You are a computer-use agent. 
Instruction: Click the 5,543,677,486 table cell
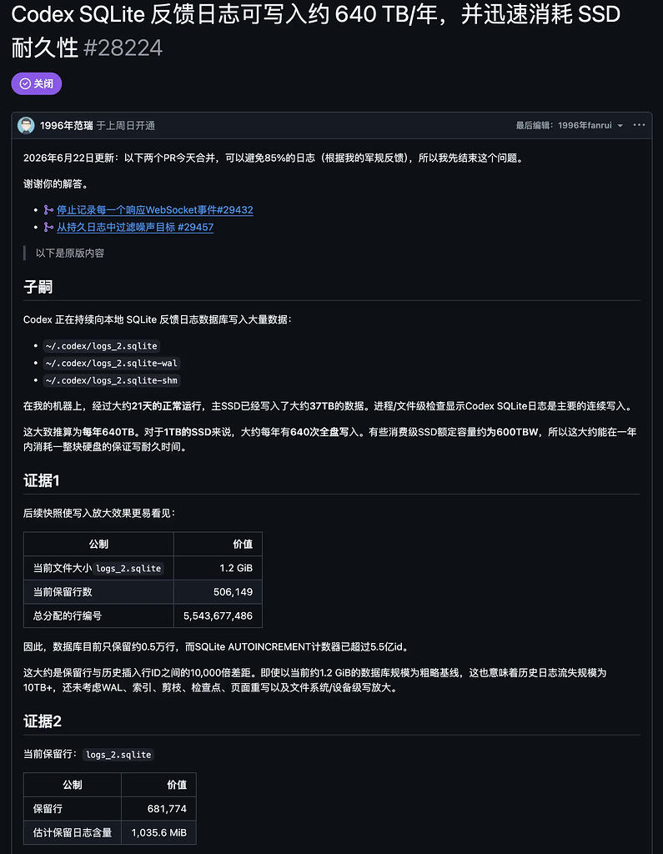(x=218, y=616)
